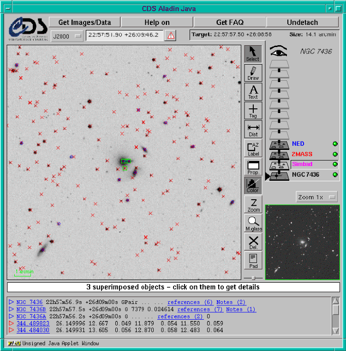Choose the Dist measurement tool

tap(253, 130)
